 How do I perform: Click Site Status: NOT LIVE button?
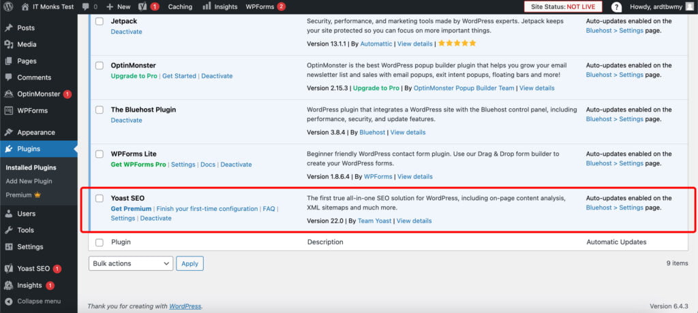(562, 7)
